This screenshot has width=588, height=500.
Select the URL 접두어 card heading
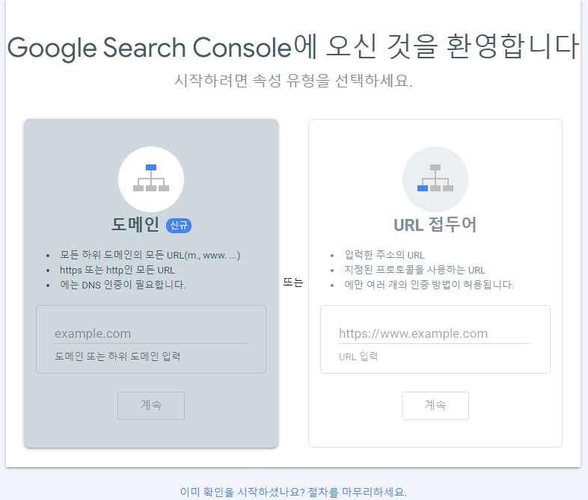[435, 225]
